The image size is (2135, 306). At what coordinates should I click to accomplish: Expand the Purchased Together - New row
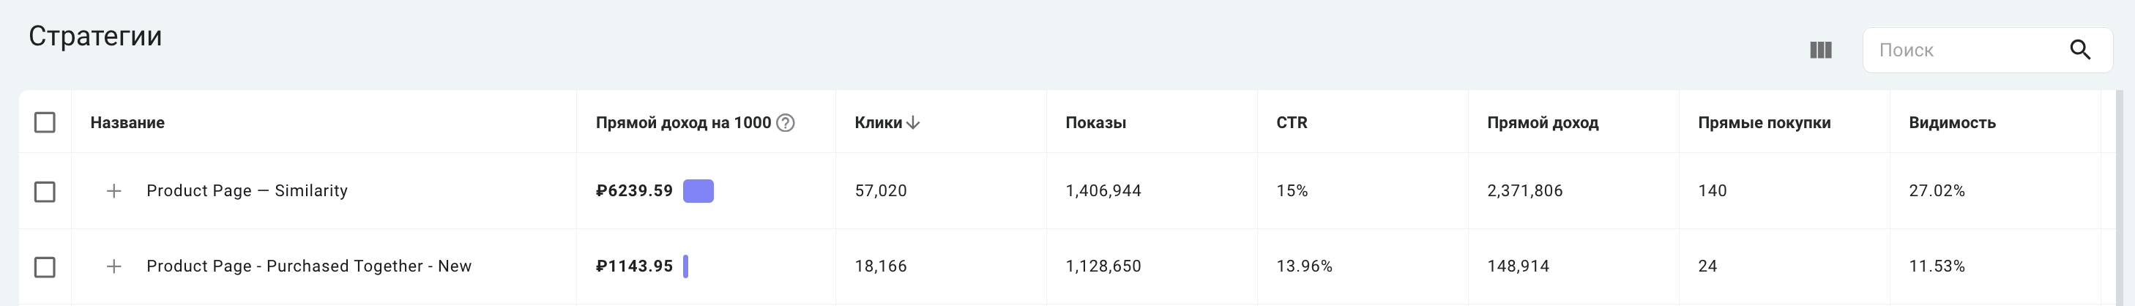(114, 266)
